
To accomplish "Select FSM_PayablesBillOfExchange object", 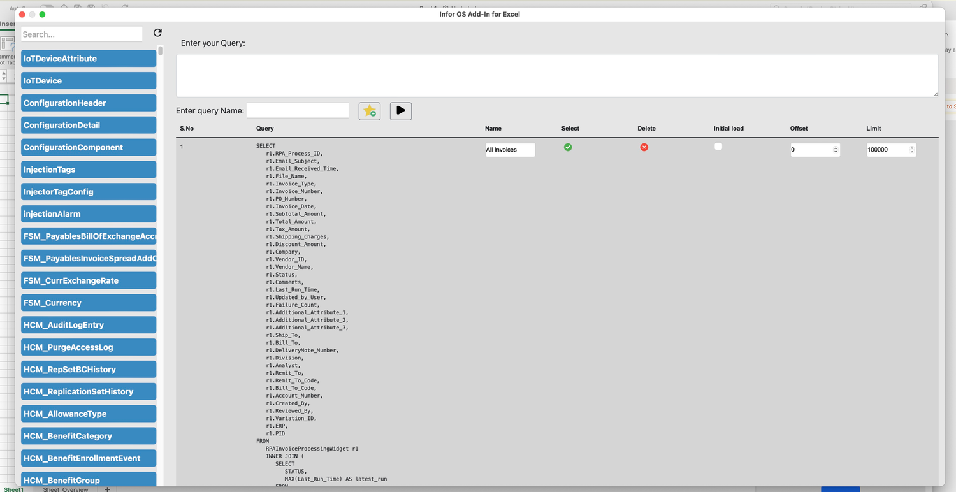I will pyautogui.click(x=89, y=236).
